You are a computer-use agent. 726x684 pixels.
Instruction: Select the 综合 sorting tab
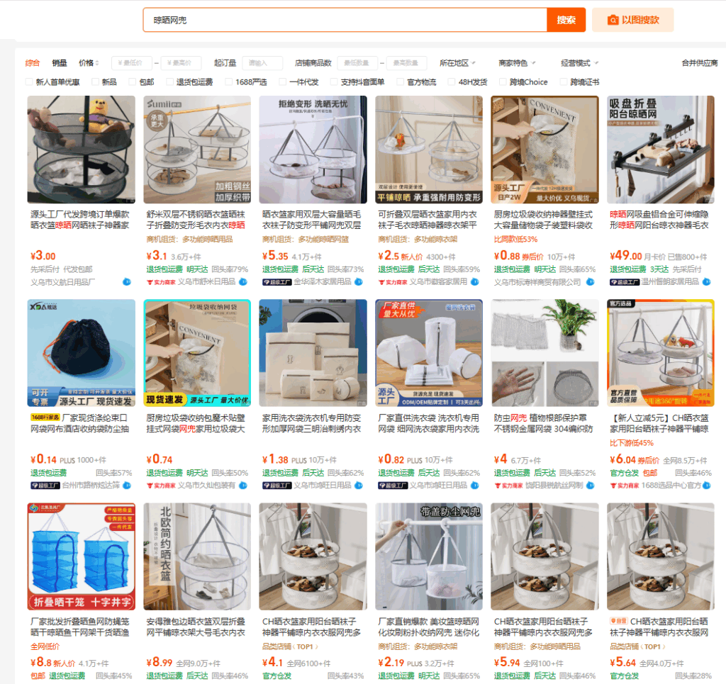(x=33, y=63)
